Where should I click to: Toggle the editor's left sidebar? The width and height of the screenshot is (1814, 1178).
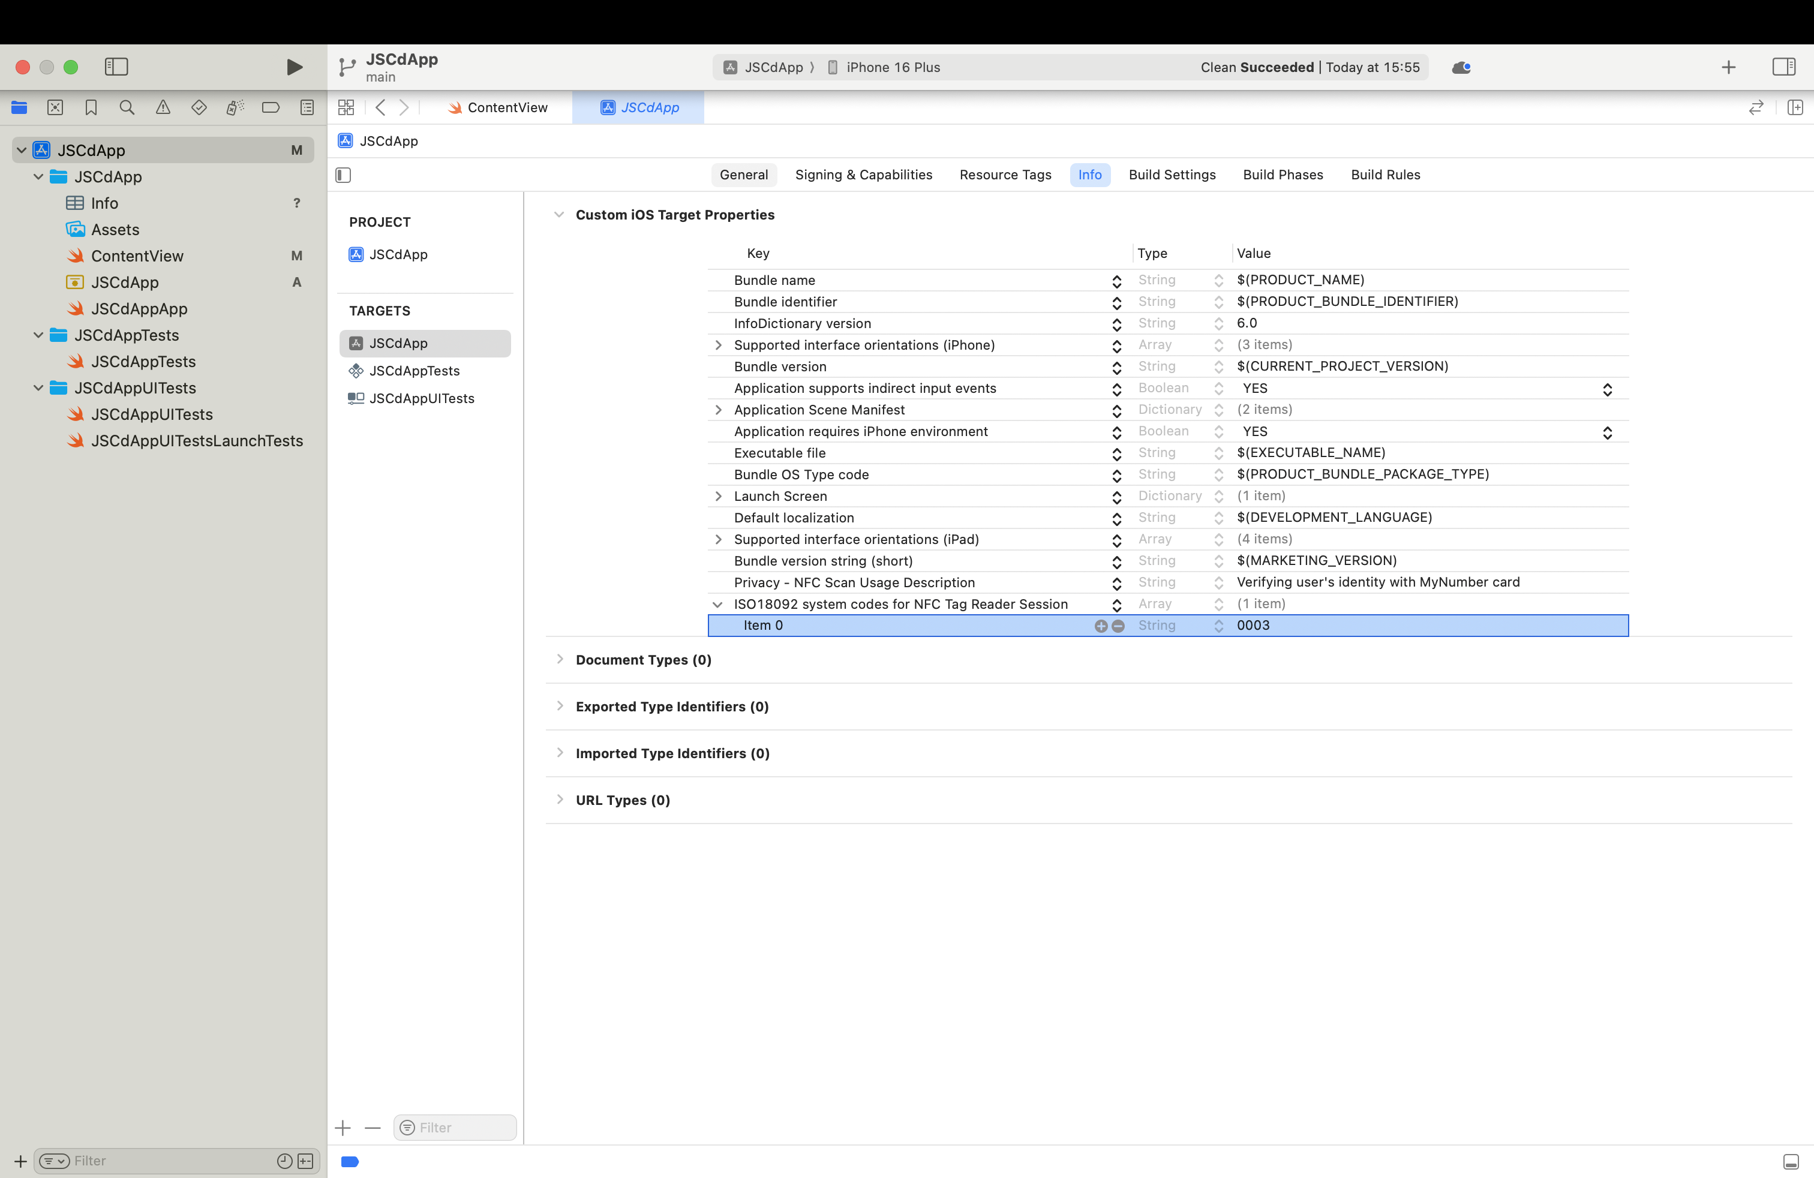point(343,175)
